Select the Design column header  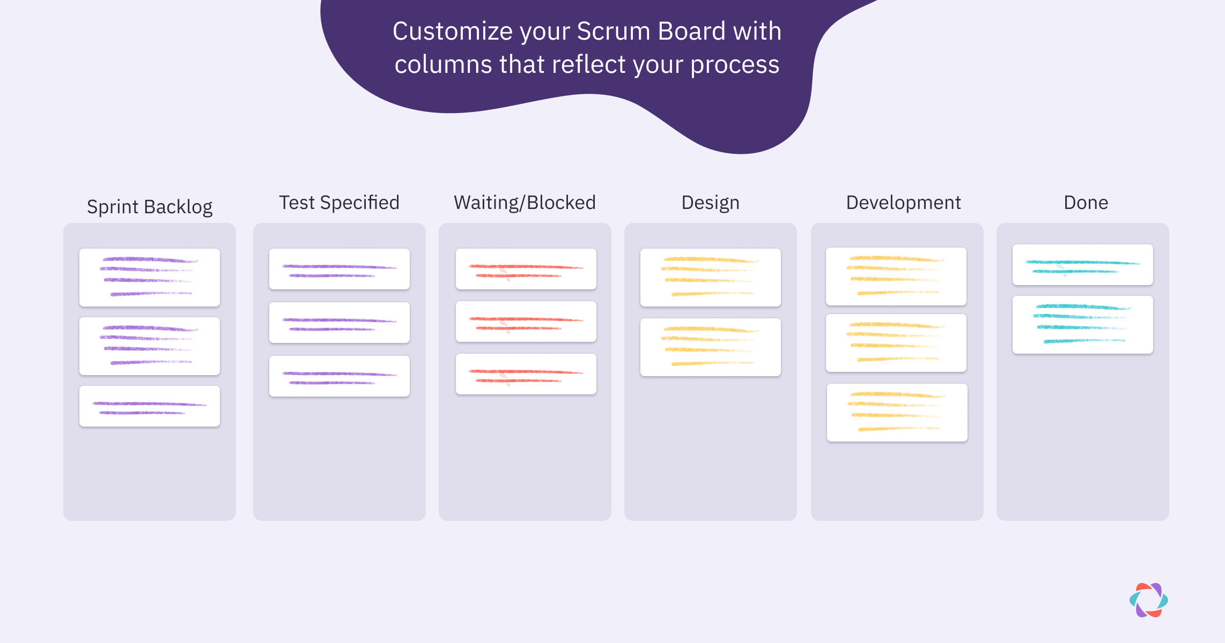coord(710,203)
